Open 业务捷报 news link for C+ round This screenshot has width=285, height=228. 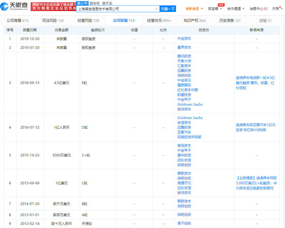(x=256, y=183)
